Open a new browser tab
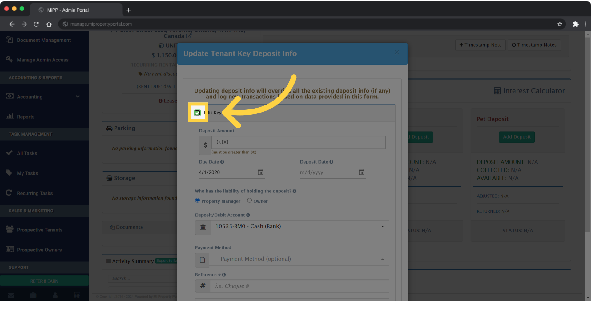The width and height of the screenshot is (591, 332). [128, 10]
